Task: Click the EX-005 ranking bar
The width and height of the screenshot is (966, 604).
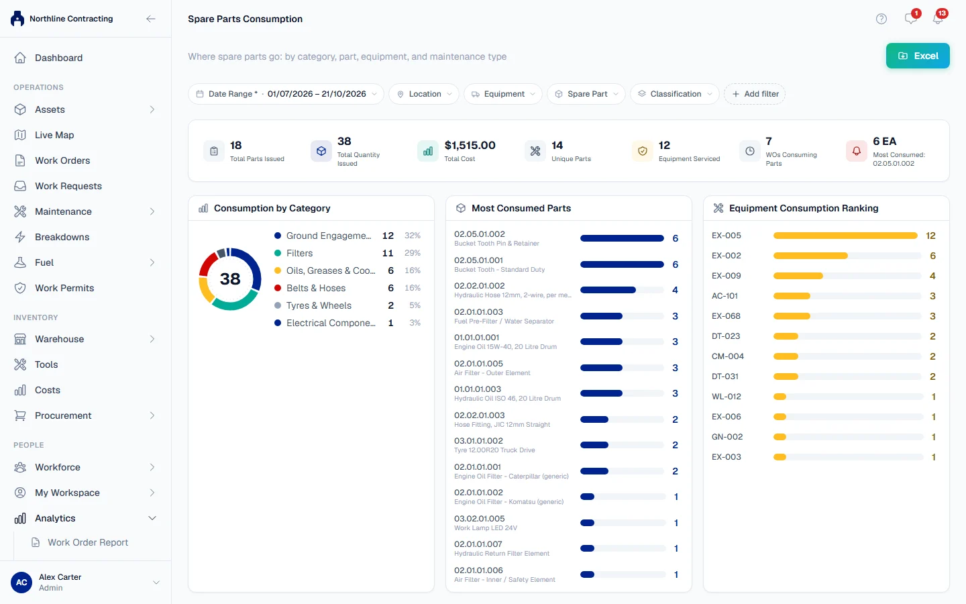Action: [x=845, y=236]
